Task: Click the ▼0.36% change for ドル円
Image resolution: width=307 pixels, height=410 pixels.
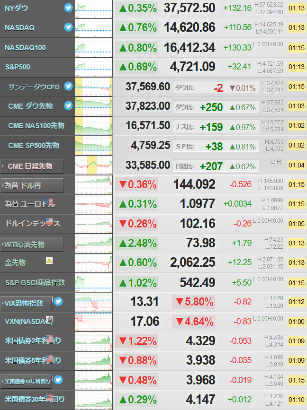Action: click(x=137, y=185)
